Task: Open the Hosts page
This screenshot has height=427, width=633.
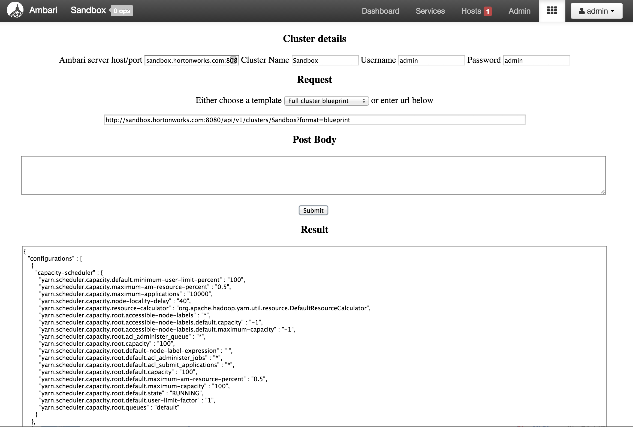Action: pyautogui.click(x=471, y=11)
